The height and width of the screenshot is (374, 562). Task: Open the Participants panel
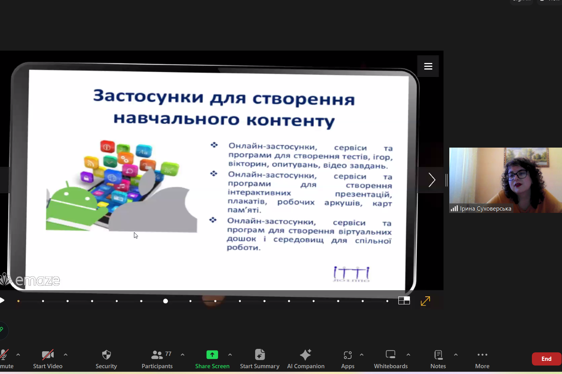pos(157,355)
